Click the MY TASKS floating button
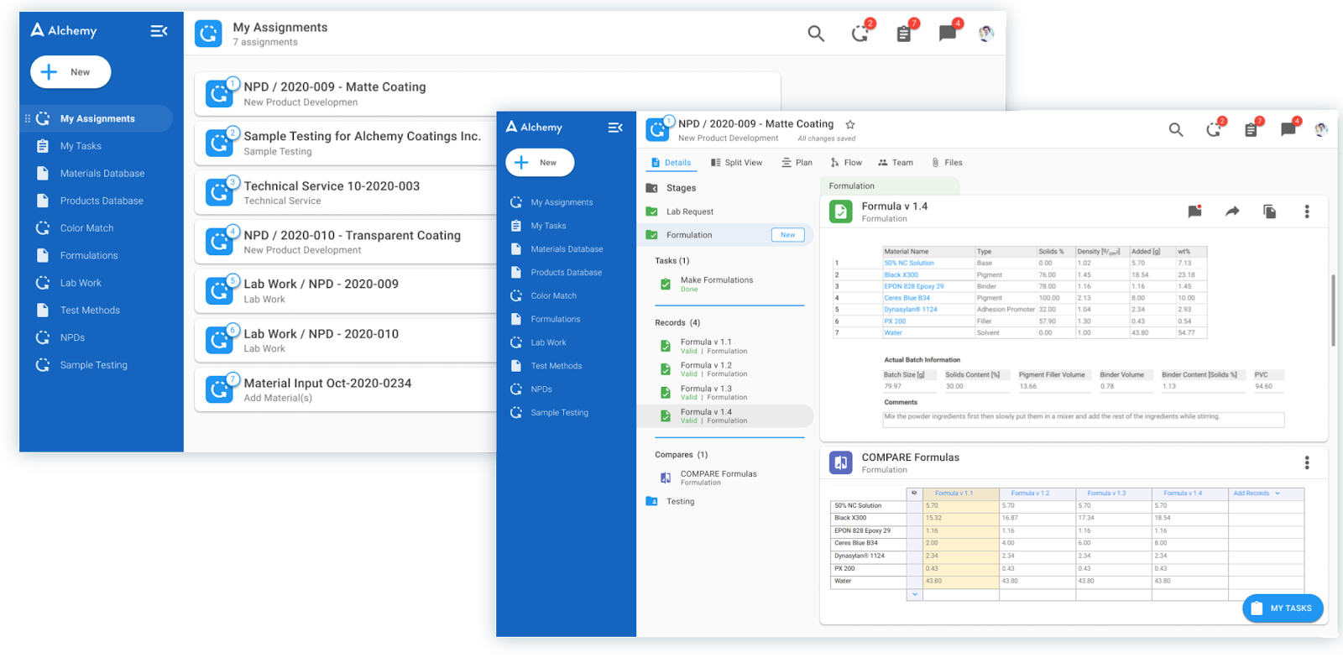Screen dimensions: 1343x663 1283,608
